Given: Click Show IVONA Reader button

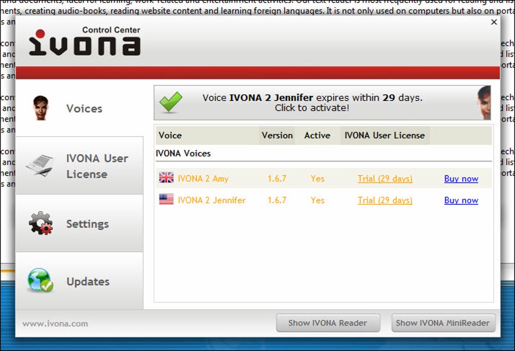Looking at the screenshot, I should (x=328, y=323).
